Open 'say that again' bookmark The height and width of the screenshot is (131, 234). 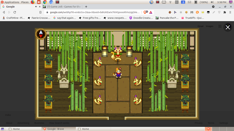[65, 18]
